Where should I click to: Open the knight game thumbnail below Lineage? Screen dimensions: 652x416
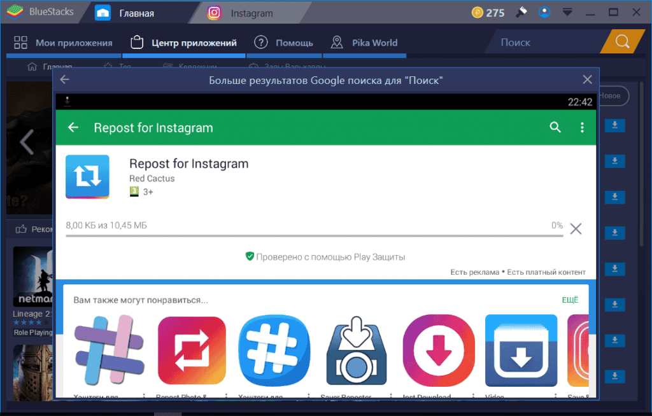pos(32,372)
